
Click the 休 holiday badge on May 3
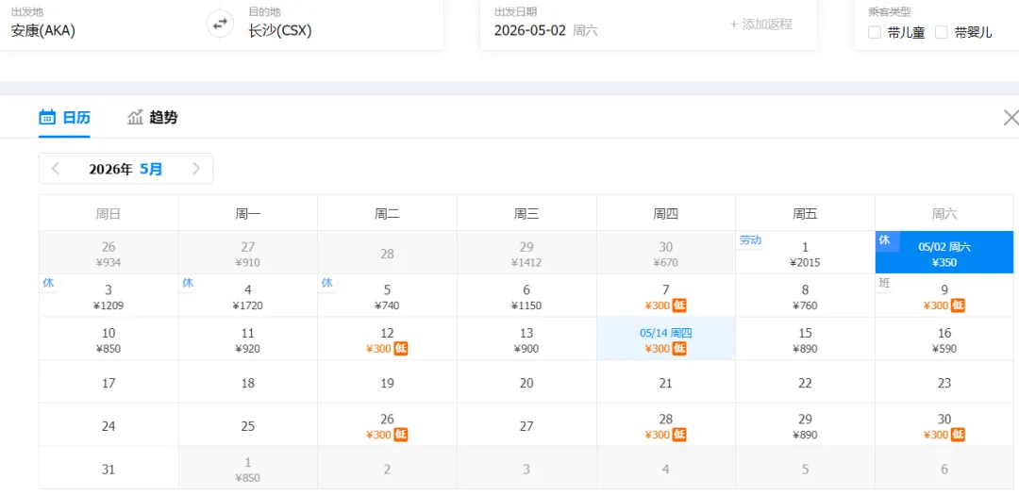click(x=48, y=283)
